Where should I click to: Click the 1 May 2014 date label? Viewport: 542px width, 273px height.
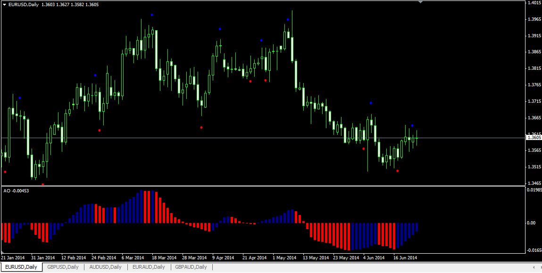tap(284, 258)
